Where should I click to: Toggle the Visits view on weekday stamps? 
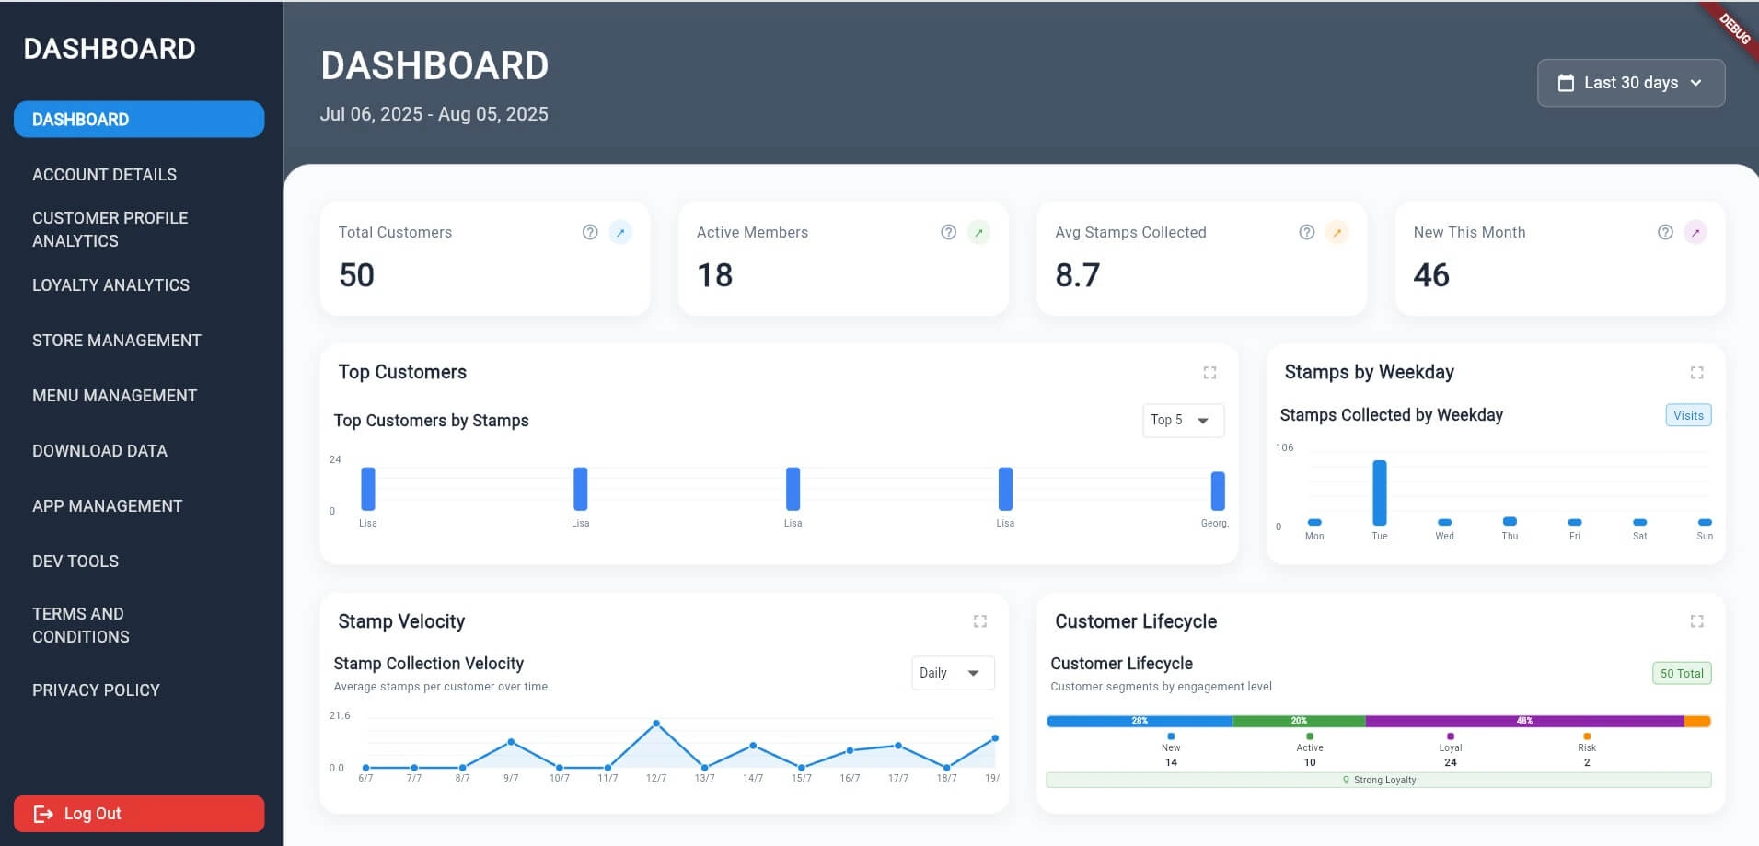(1688, 415)
